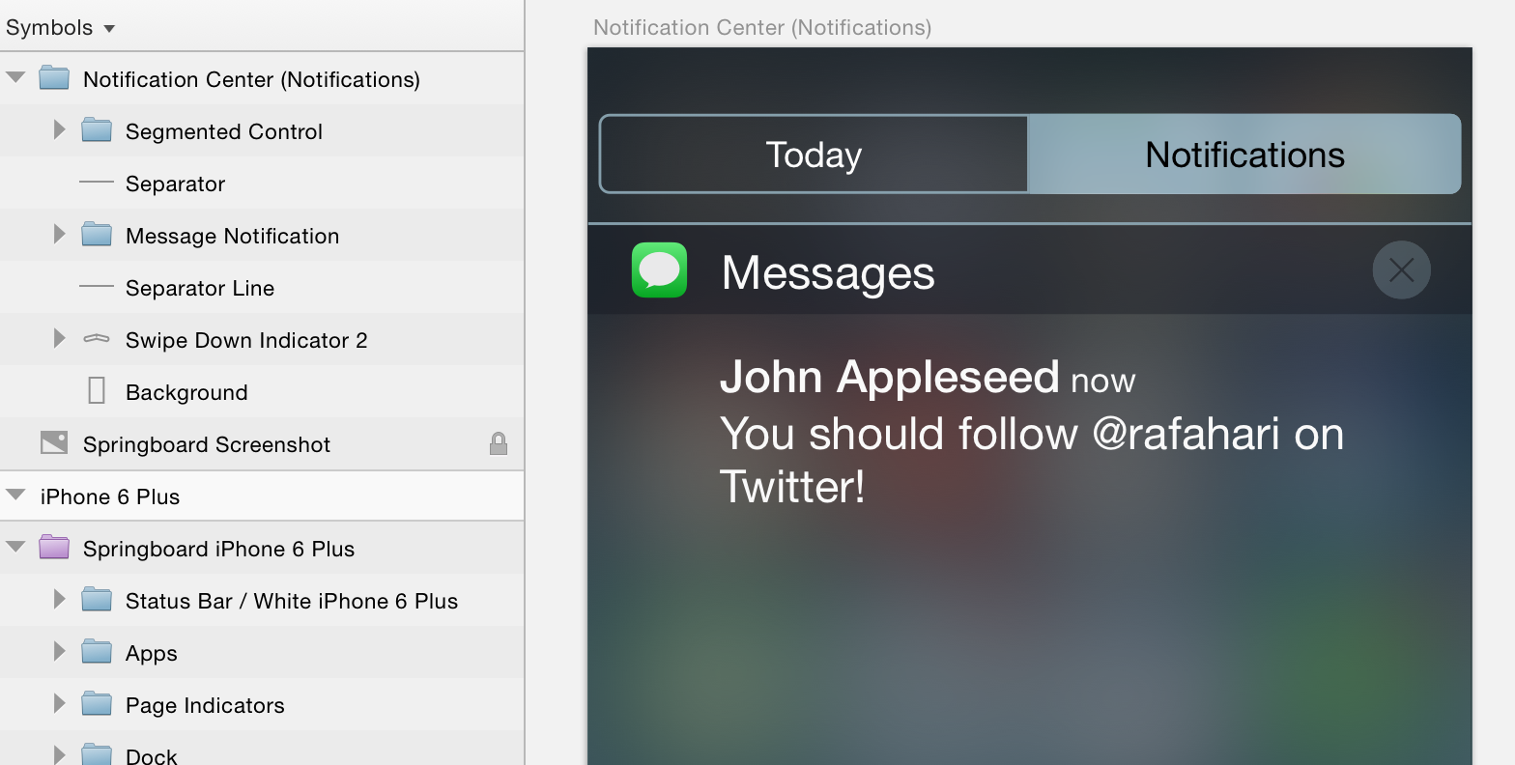1515x765 pixels.
Task: Expand the Segmented Control group
Action: click(x=60, y=129)
